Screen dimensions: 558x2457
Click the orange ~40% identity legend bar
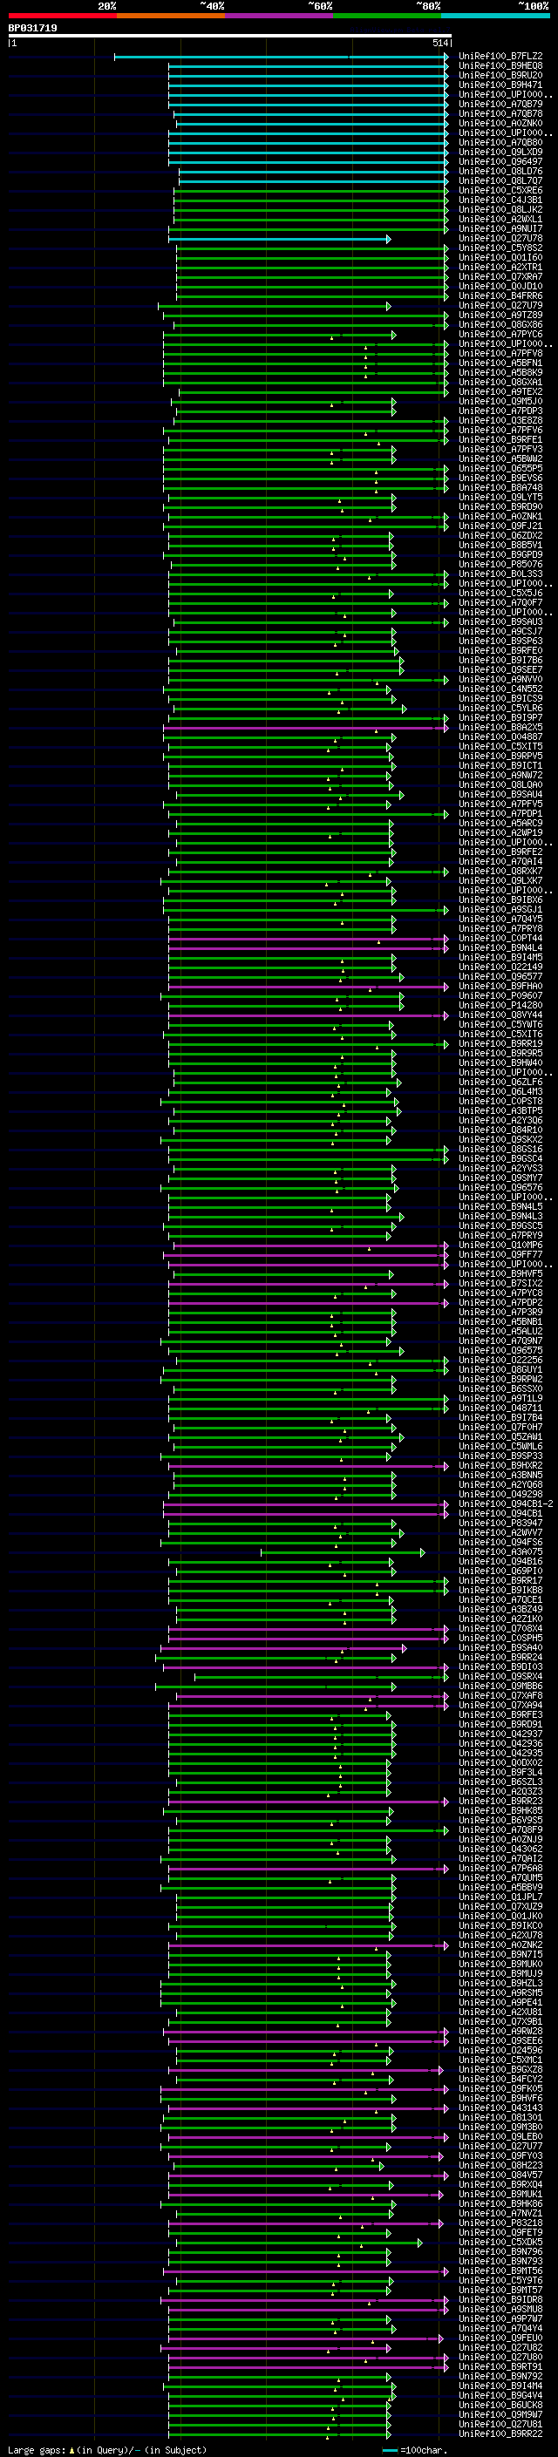[171, 16]
